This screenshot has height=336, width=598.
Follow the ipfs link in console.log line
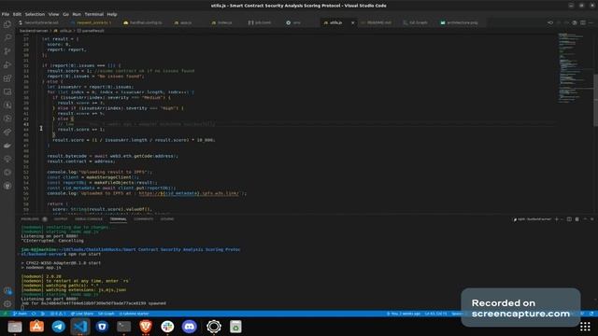tap(189, 193)
